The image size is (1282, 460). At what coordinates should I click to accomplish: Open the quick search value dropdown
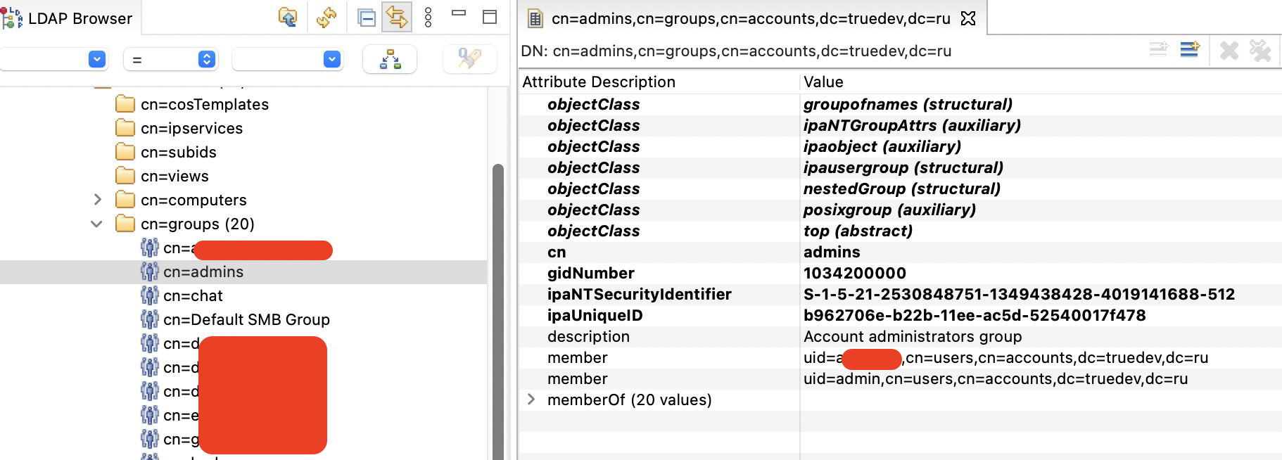coord(332,59)
